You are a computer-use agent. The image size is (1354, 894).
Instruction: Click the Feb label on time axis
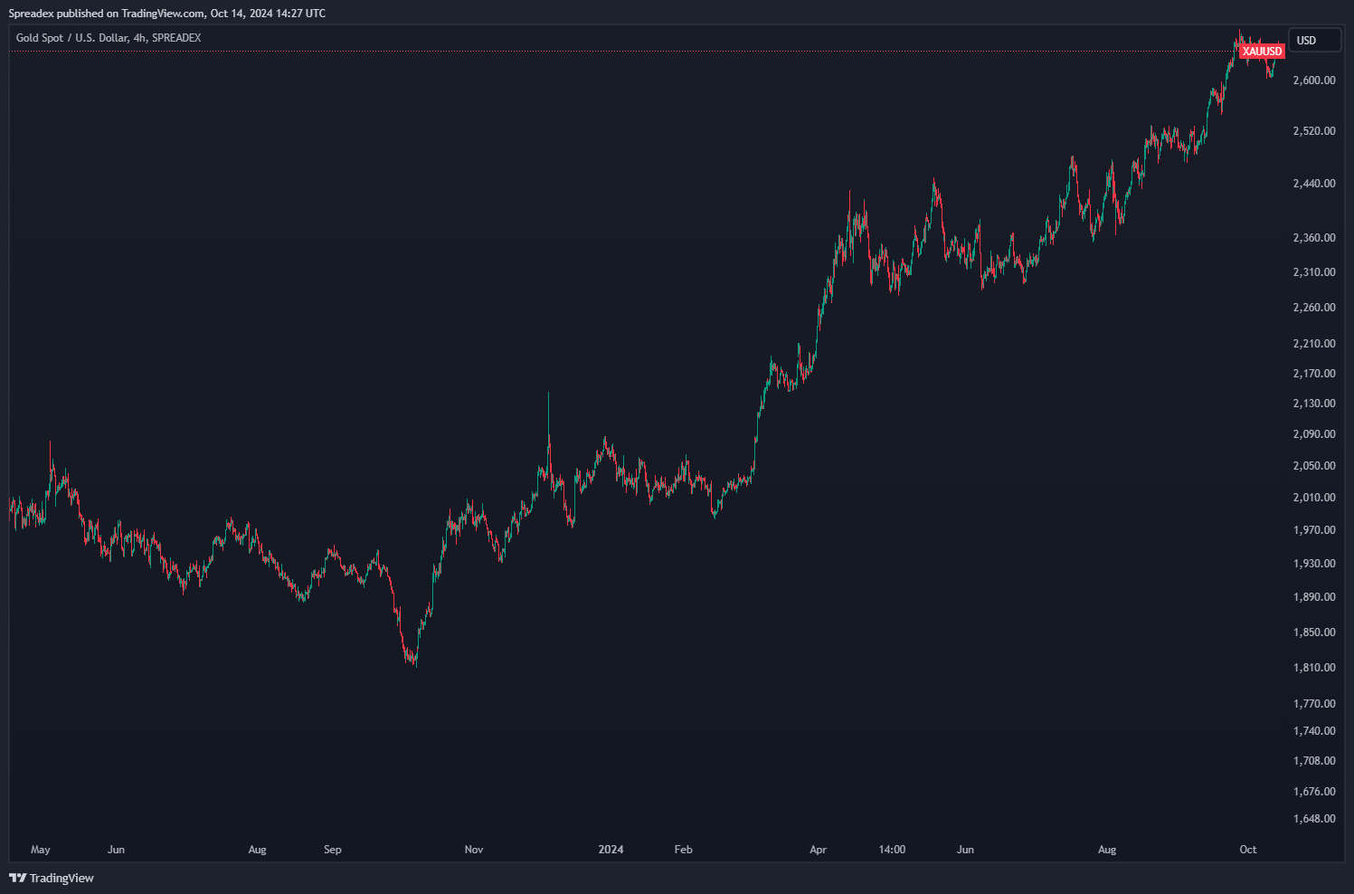684,850
